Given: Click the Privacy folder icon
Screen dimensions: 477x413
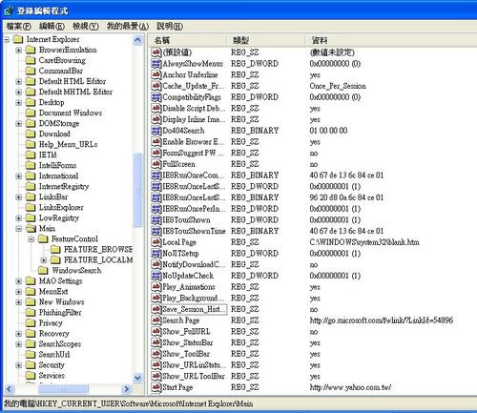Looking at the screenshot, I should (x=31, y=323).
